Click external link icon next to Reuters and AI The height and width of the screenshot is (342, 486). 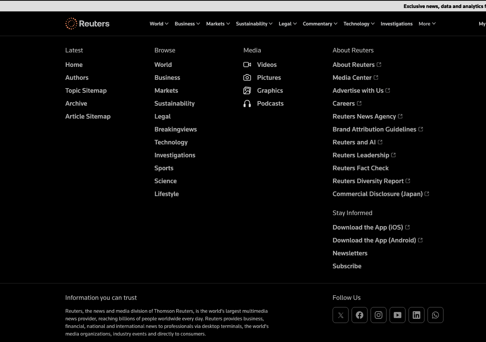coord(380,142)
